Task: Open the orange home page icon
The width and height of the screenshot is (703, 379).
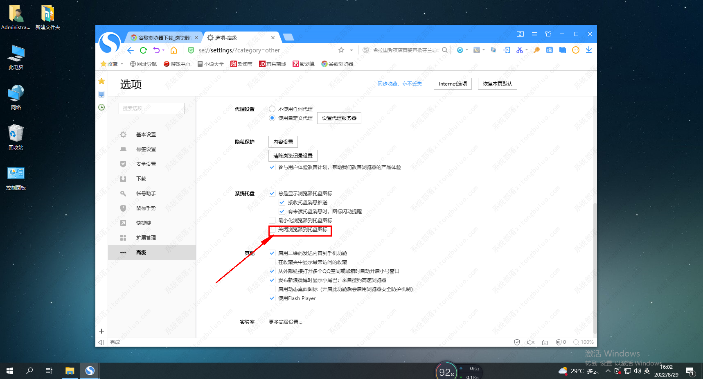Action: click(x=174, y=50)
